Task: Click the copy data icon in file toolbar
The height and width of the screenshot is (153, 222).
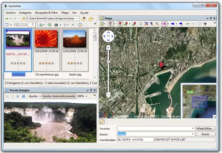Action: click(x=85, y=25)
